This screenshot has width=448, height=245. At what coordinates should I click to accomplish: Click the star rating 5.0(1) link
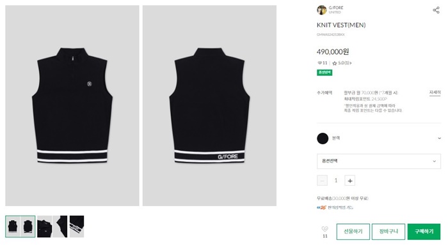pos(342,63)
